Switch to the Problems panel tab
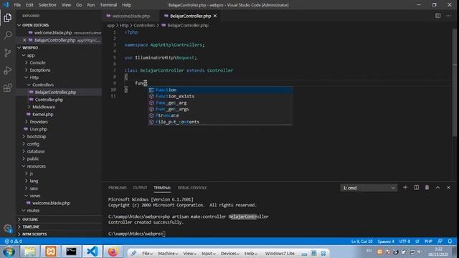The height and width of the screenshot is (258, 459). (118, 188)
